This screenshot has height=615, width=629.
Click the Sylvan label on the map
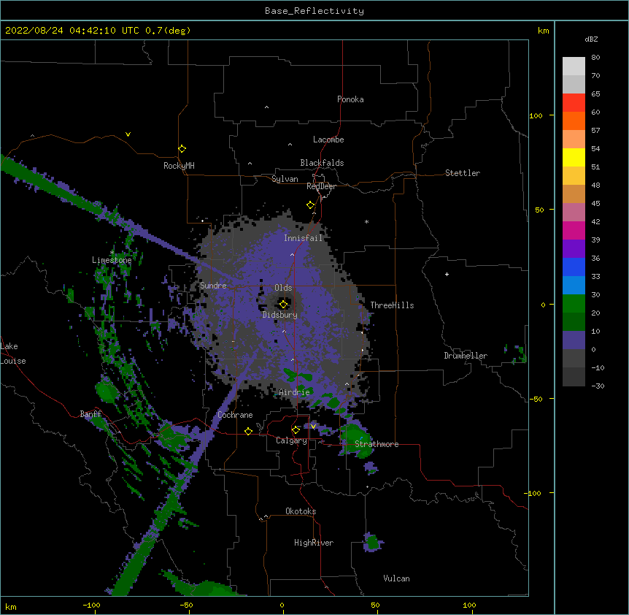[x=285, y=179]
